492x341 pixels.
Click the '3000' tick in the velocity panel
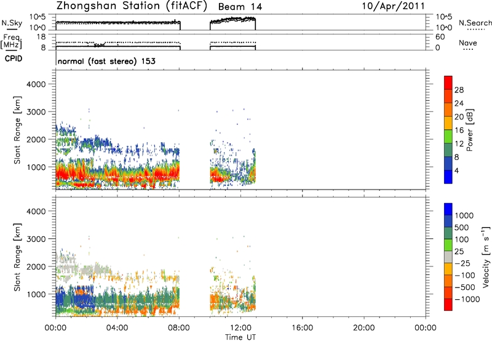pos(36,239)
